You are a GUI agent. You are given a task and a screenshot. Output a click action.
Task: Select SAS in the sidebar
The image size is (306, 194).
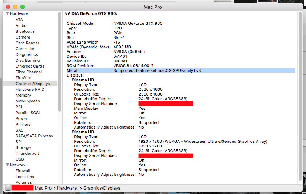[x=19, y=130]
